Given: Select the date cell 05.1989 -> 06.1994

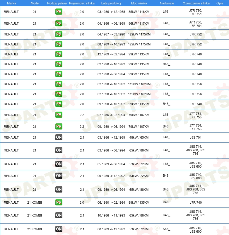Looking at the screenshot, I should pos(111,164).
